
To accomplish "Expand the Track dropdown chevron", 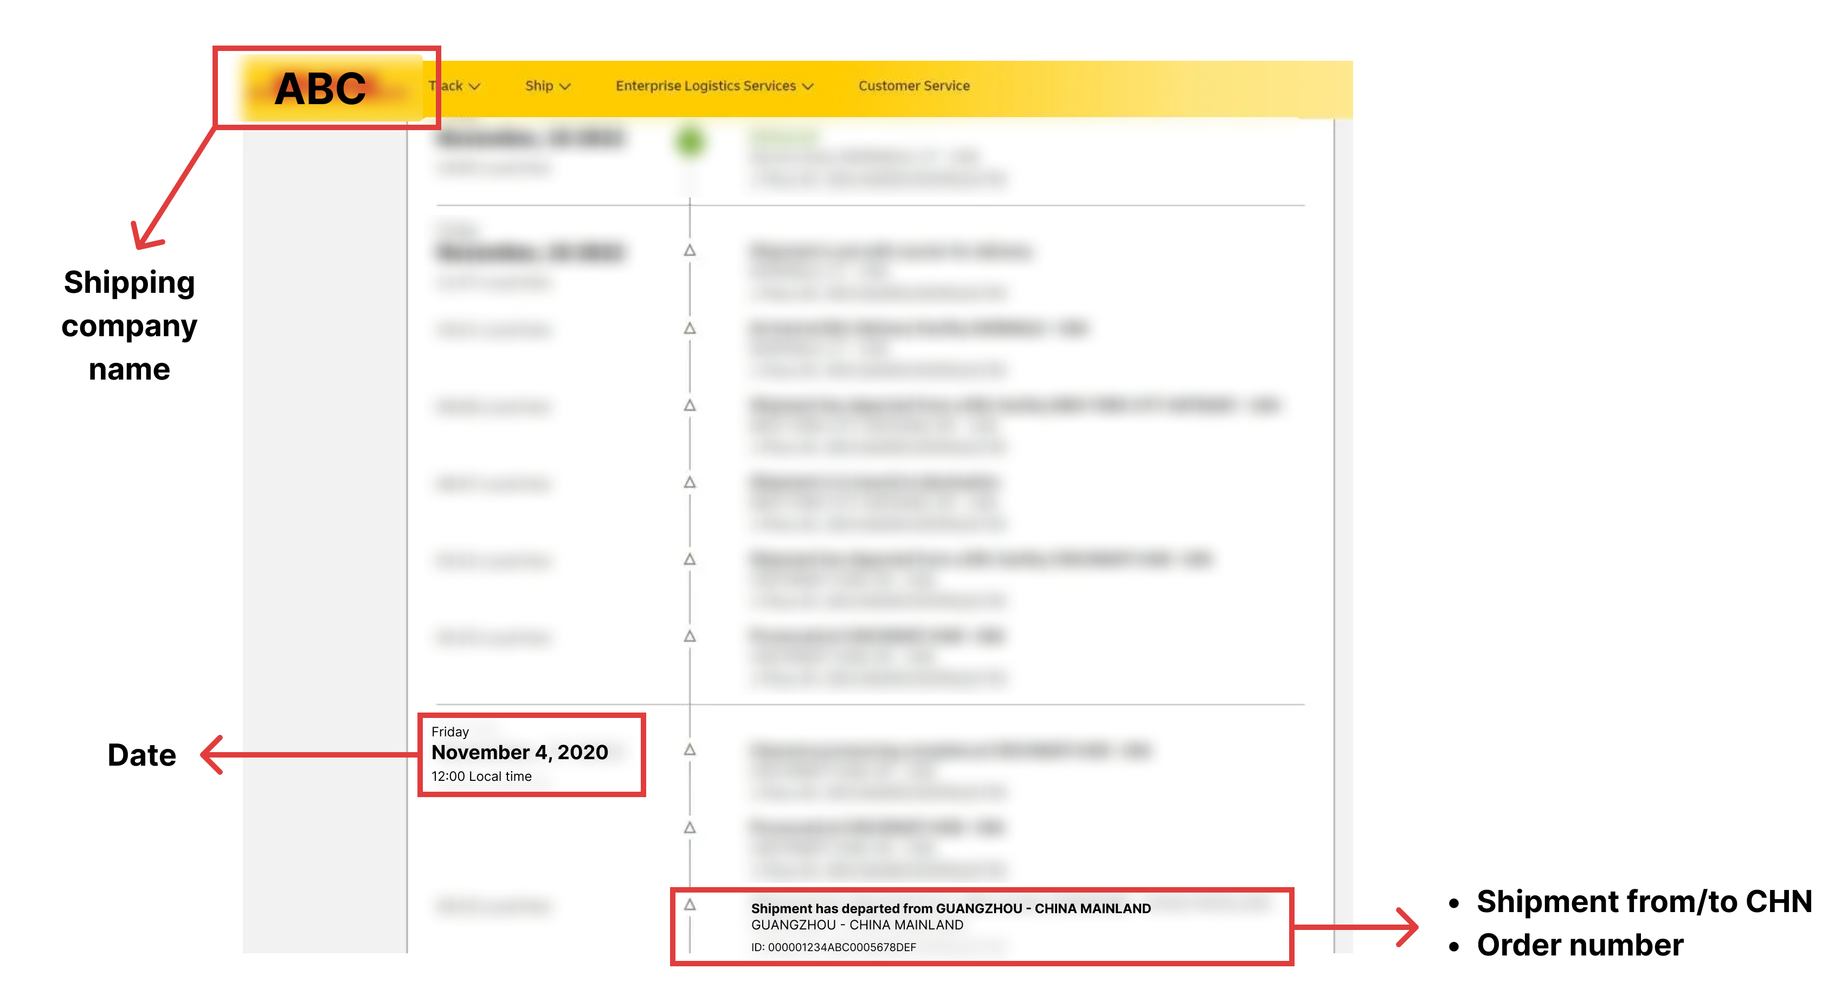I will 474,87.
